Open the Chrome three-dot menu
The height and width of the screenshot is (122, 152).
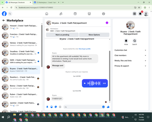(149, 7)
